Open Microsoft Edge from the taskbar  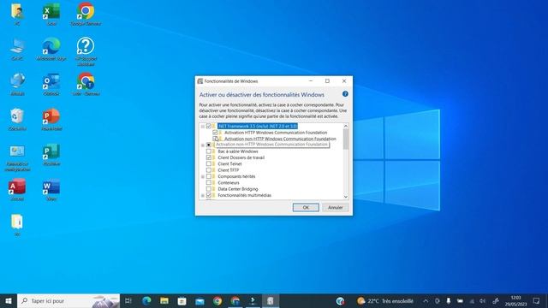[x=146, y=300]
